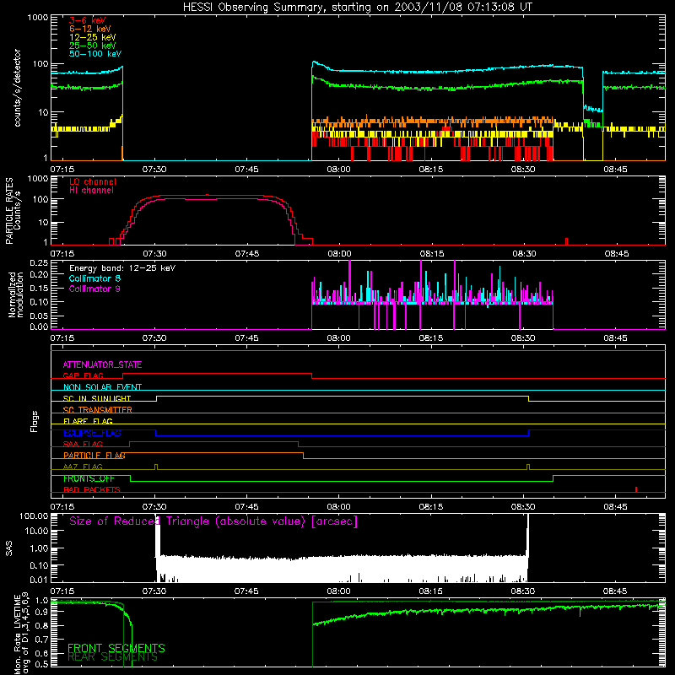Click the SC_TRANSMITTER flag label
The image size is (675, 675).
[98, 410]
